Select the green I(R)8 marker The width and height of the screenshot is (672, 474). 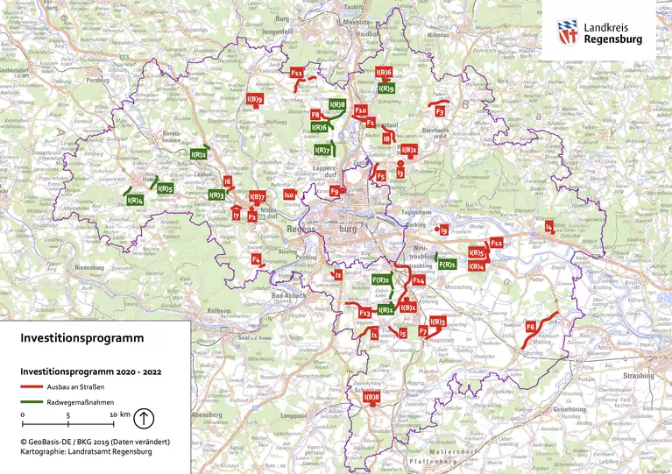[x=337, y=104]
